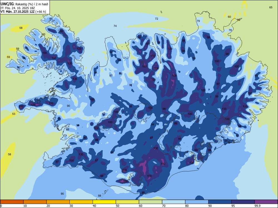Click the humidity value '78' on the map

coord(230,30)
